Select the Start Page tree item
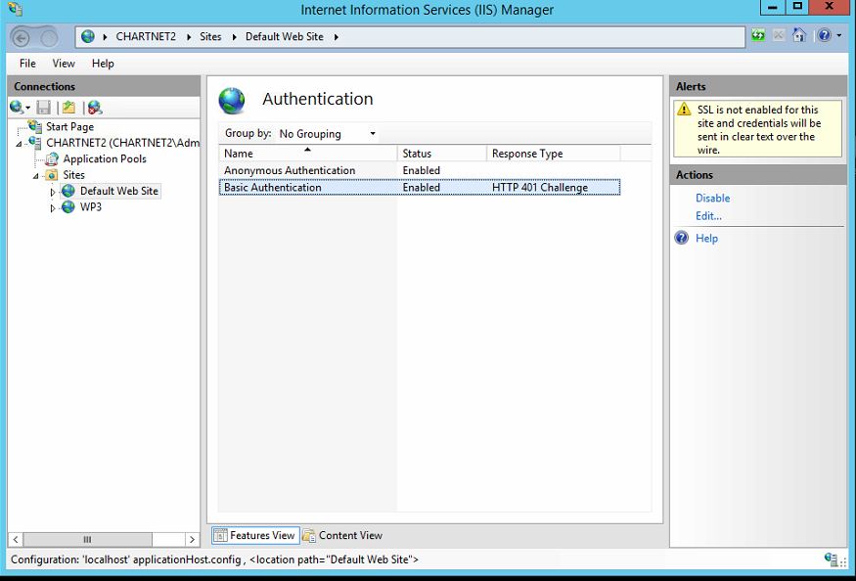This screenshot has height=581, width=856. tap(69, 127)
